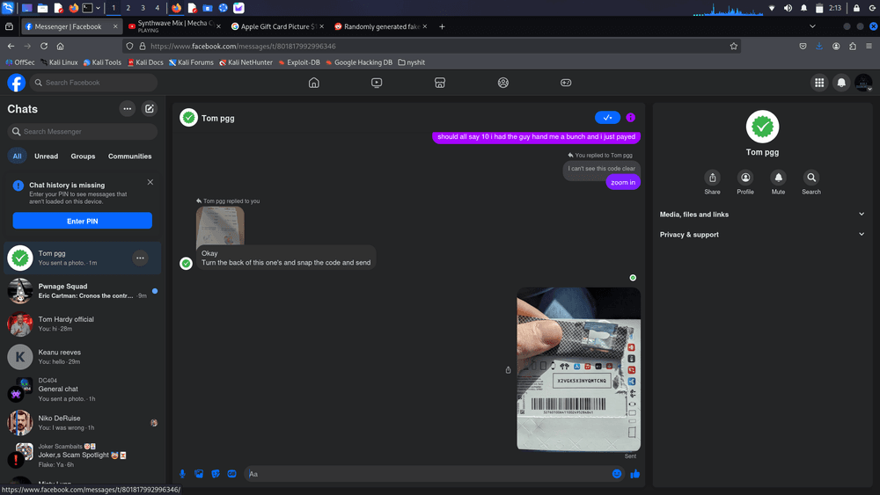This screenshot has height=495, width=880.
Task: List all tabs dropdown arrow
Action: coord(812,26)
